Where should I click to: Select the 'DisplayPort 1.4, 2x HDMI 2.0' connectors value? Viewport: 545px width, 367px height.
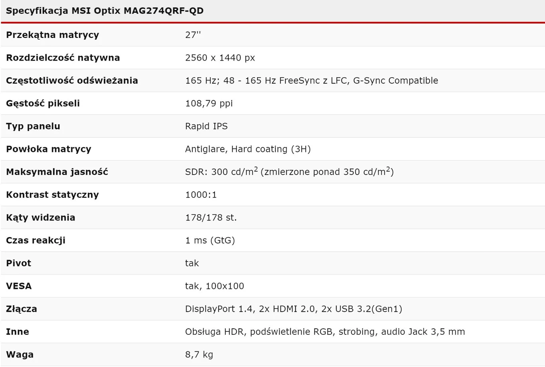(x=293, y=309)
